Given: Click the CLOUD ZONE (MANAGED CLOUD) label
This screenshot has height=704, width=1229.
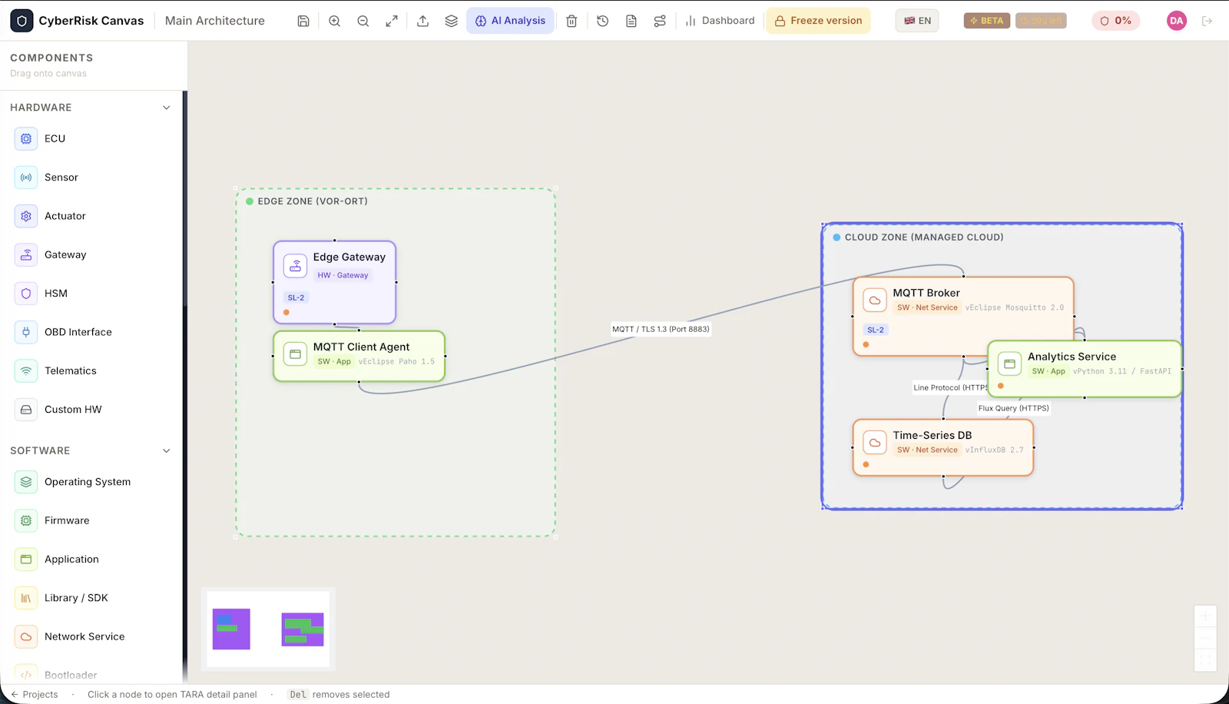Looking at the screenshot, I should click(924, 237).
